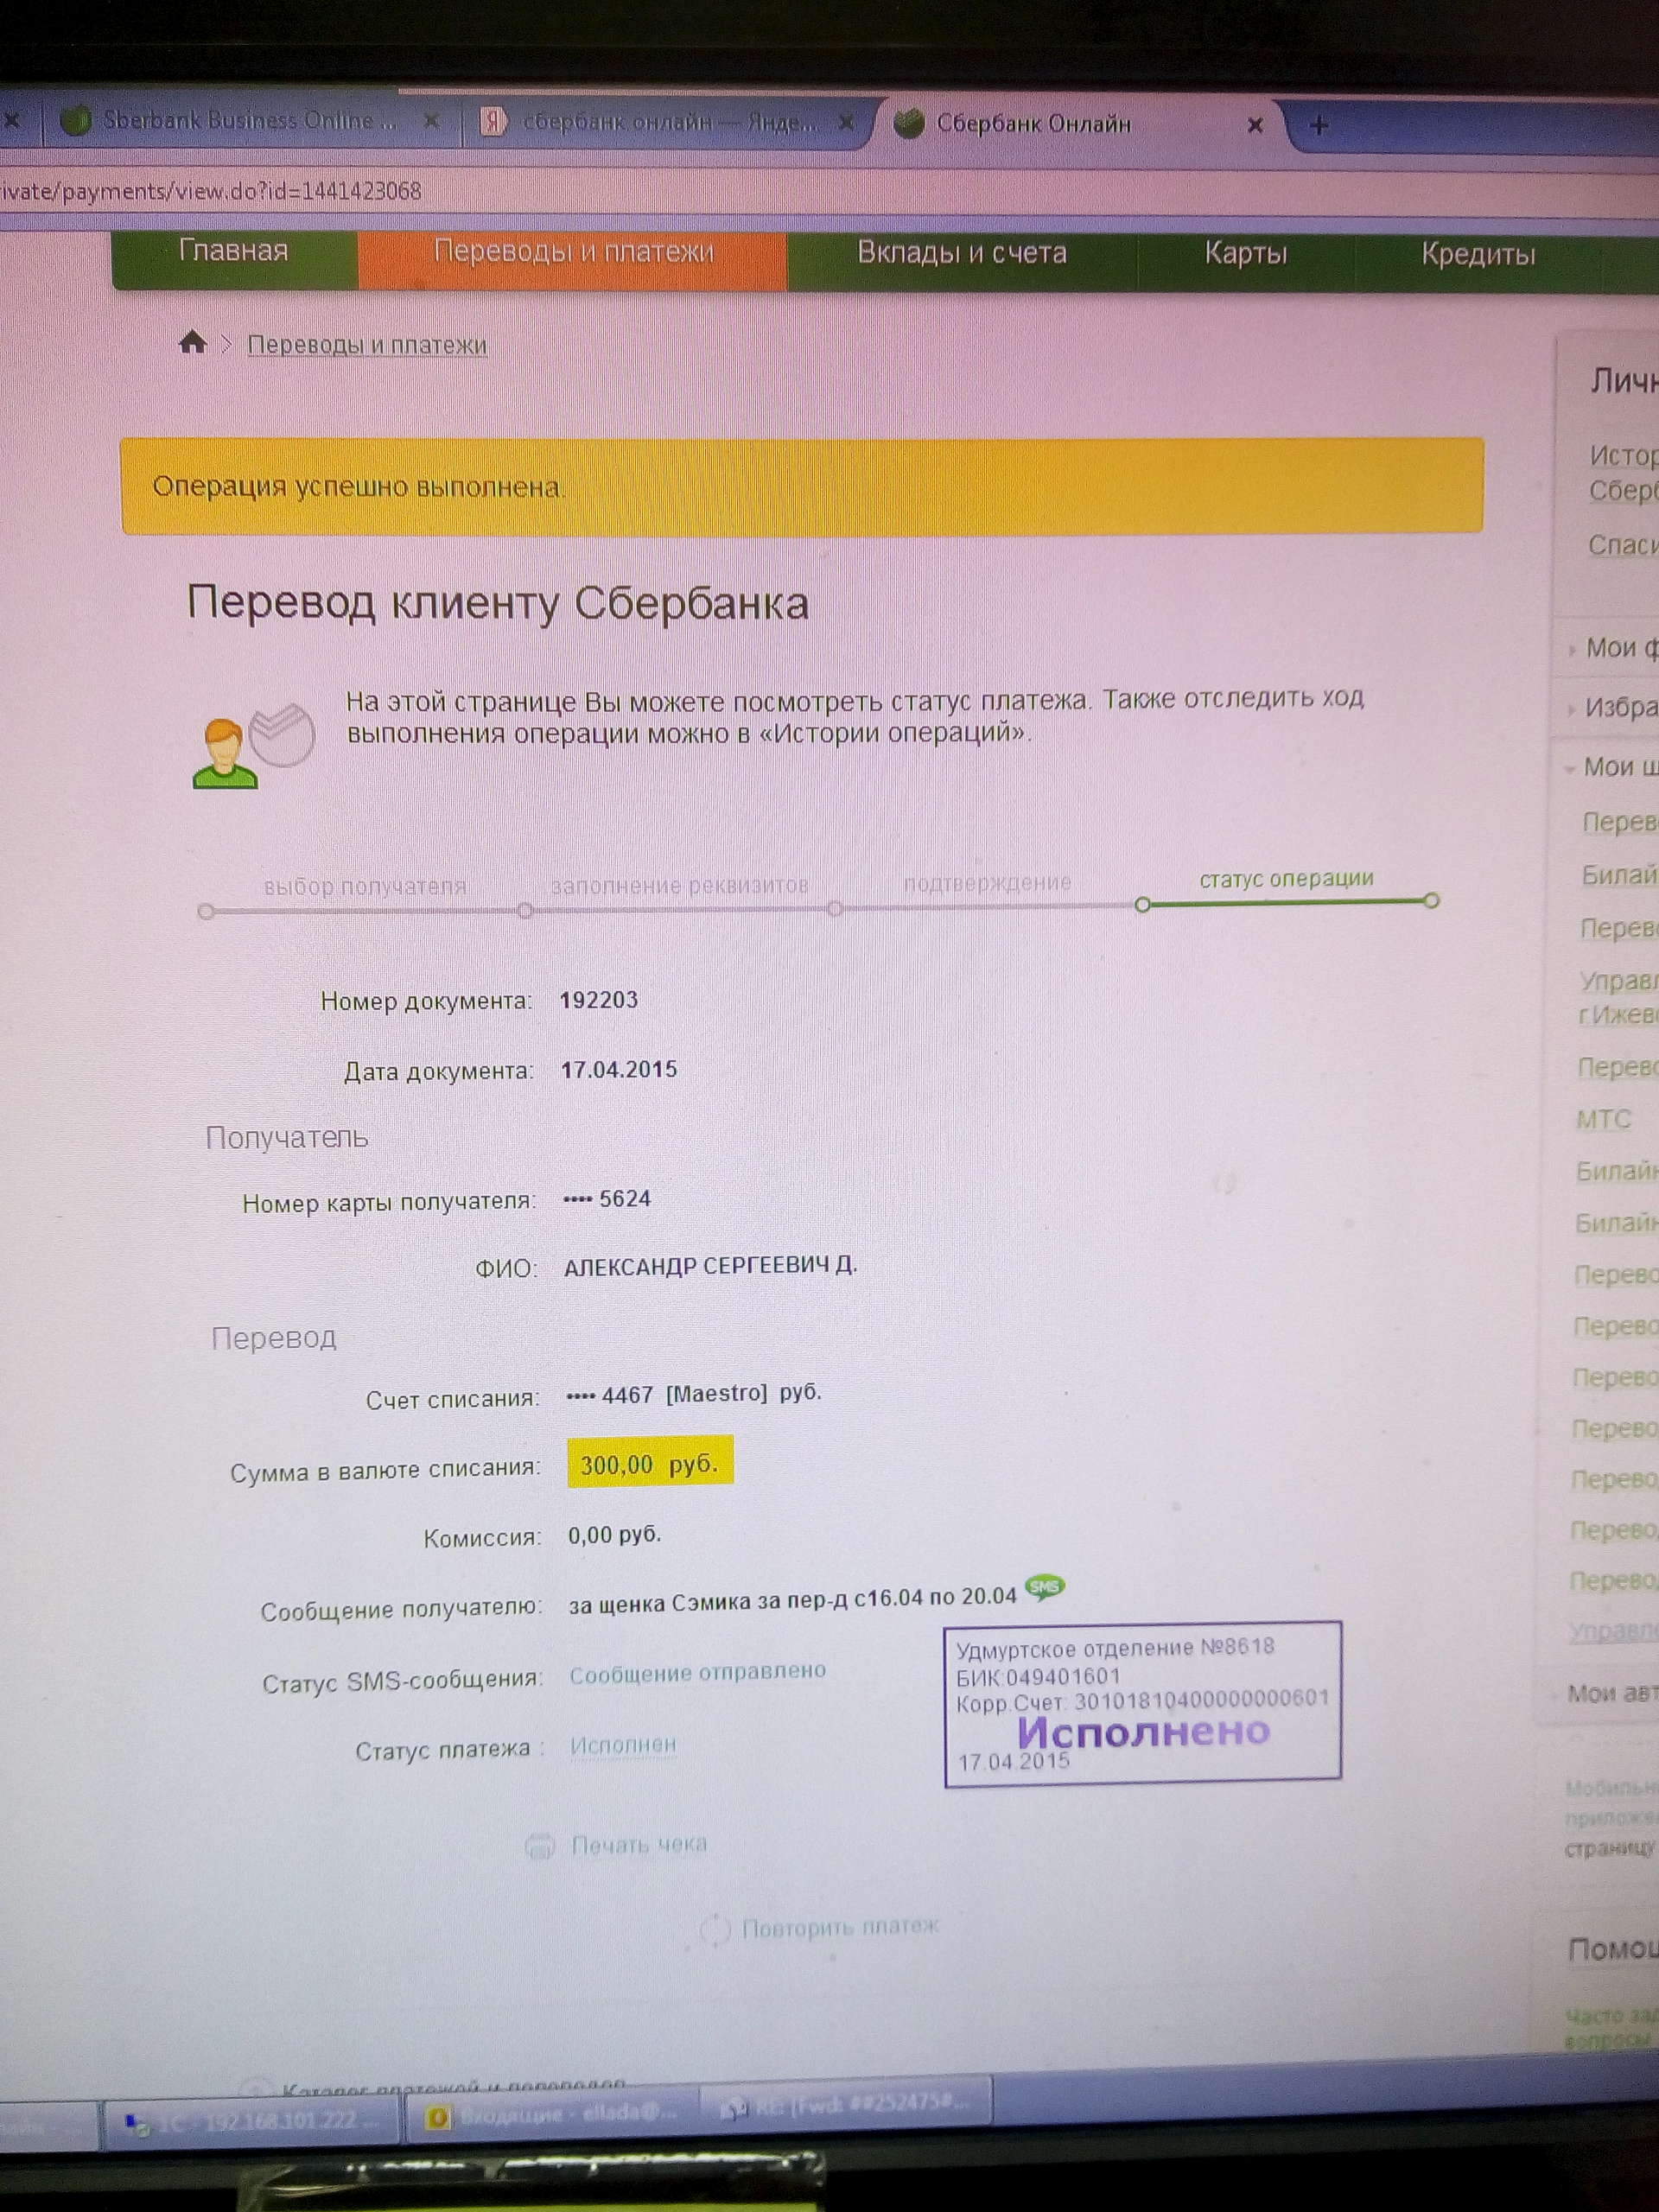The image size is (1659, 2212).
Task: Open the Вклады и счета menu
Action: tap(962, 253)
